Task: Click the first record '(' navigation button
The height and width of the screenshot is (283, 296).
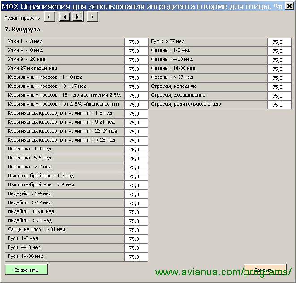Action: [x=50, y=17]
